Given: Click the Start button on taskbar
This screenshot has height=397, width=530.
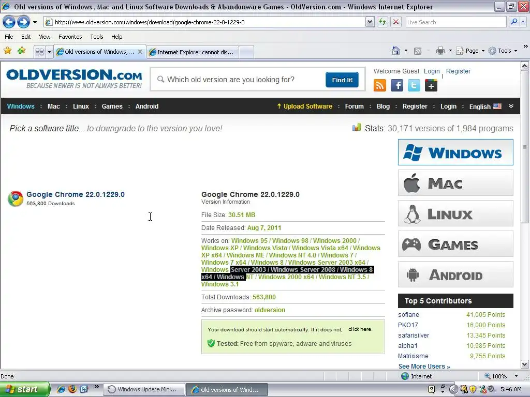Looking at the screenshot, I should click(25, 389).
